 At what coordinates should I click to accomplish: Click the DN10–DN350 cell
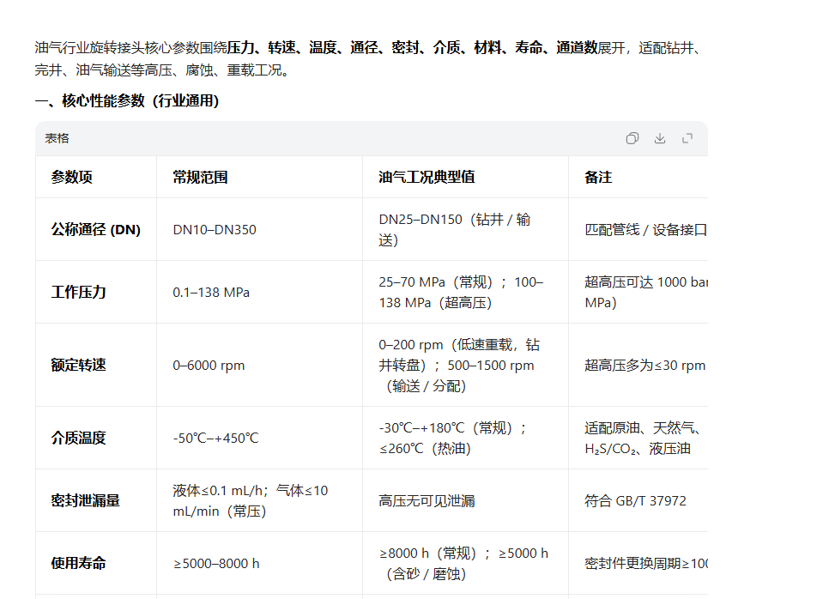[x=215, y=230]
